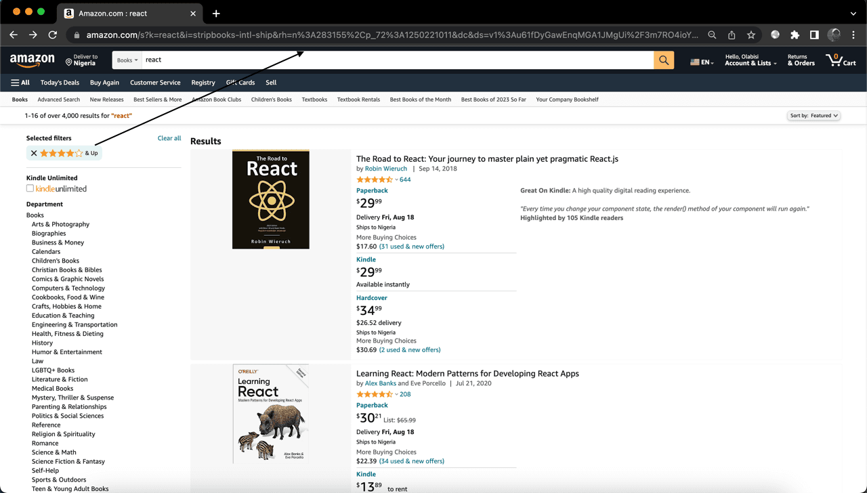The image size is (867, 493).
Task: Click the globe extension icon in toolbar
Action: click(775, 35)
